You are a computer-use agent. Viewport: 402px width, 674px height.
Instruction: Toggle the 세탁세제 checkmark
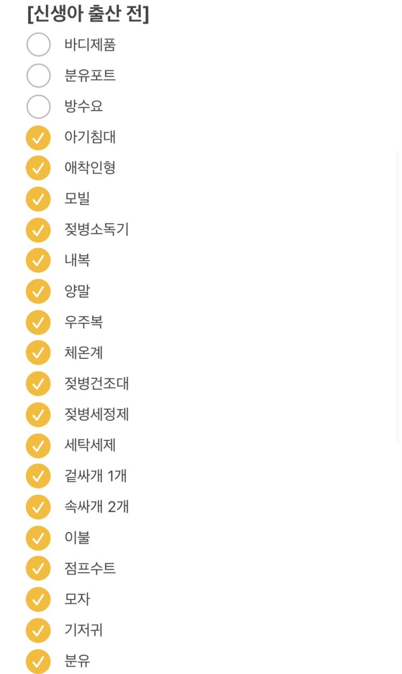[x=38, y=446]
